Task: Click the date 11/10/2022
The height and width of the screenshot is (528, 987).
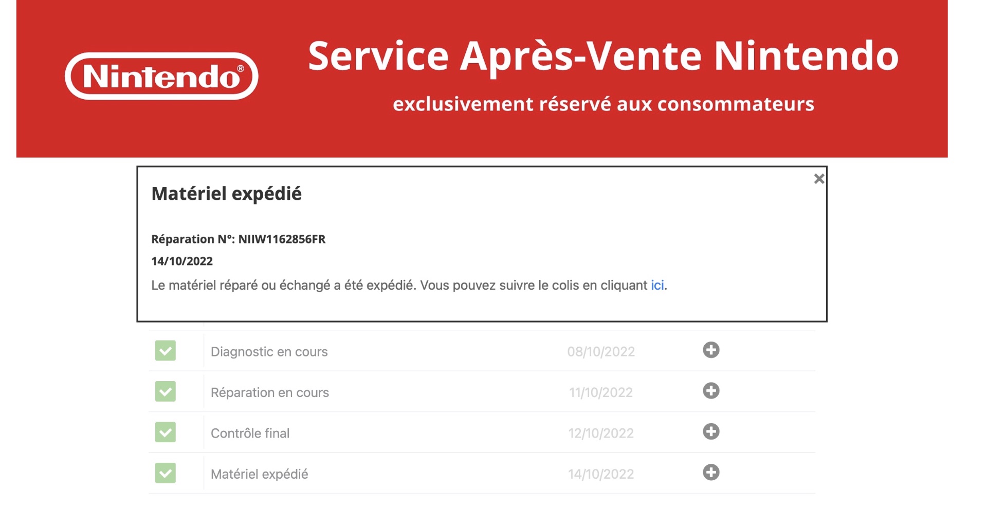Action: 601,392
